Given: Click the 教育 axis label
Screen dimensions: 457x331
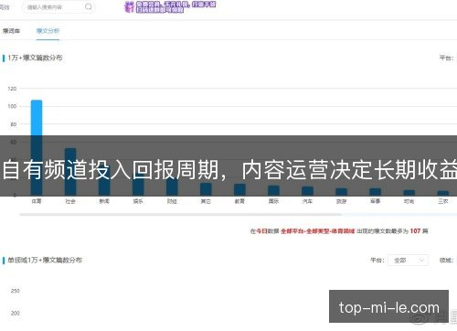Looking at the screenshot, I should pos(239,201).
